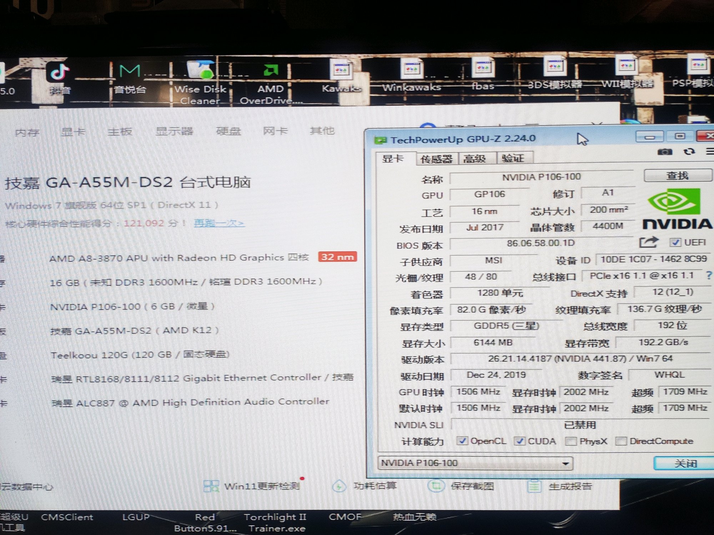Image resolution: width=714 pixels, height=535 pixels.
Task: Select 显示器 tab in hardware info window
Action: click(x=174, y=131)
